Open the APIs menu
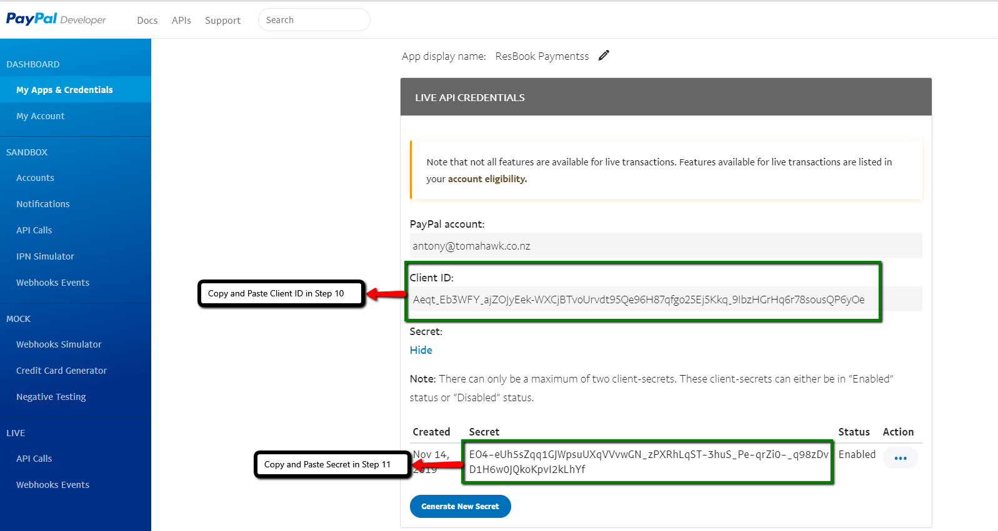The height and width of the screenshot is (531, 998). 181,20
